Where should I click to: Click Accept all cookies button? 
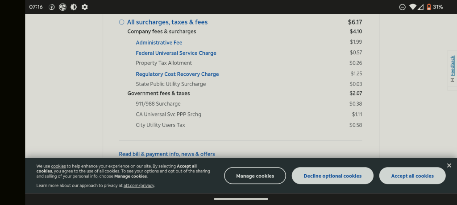(412, 176)
